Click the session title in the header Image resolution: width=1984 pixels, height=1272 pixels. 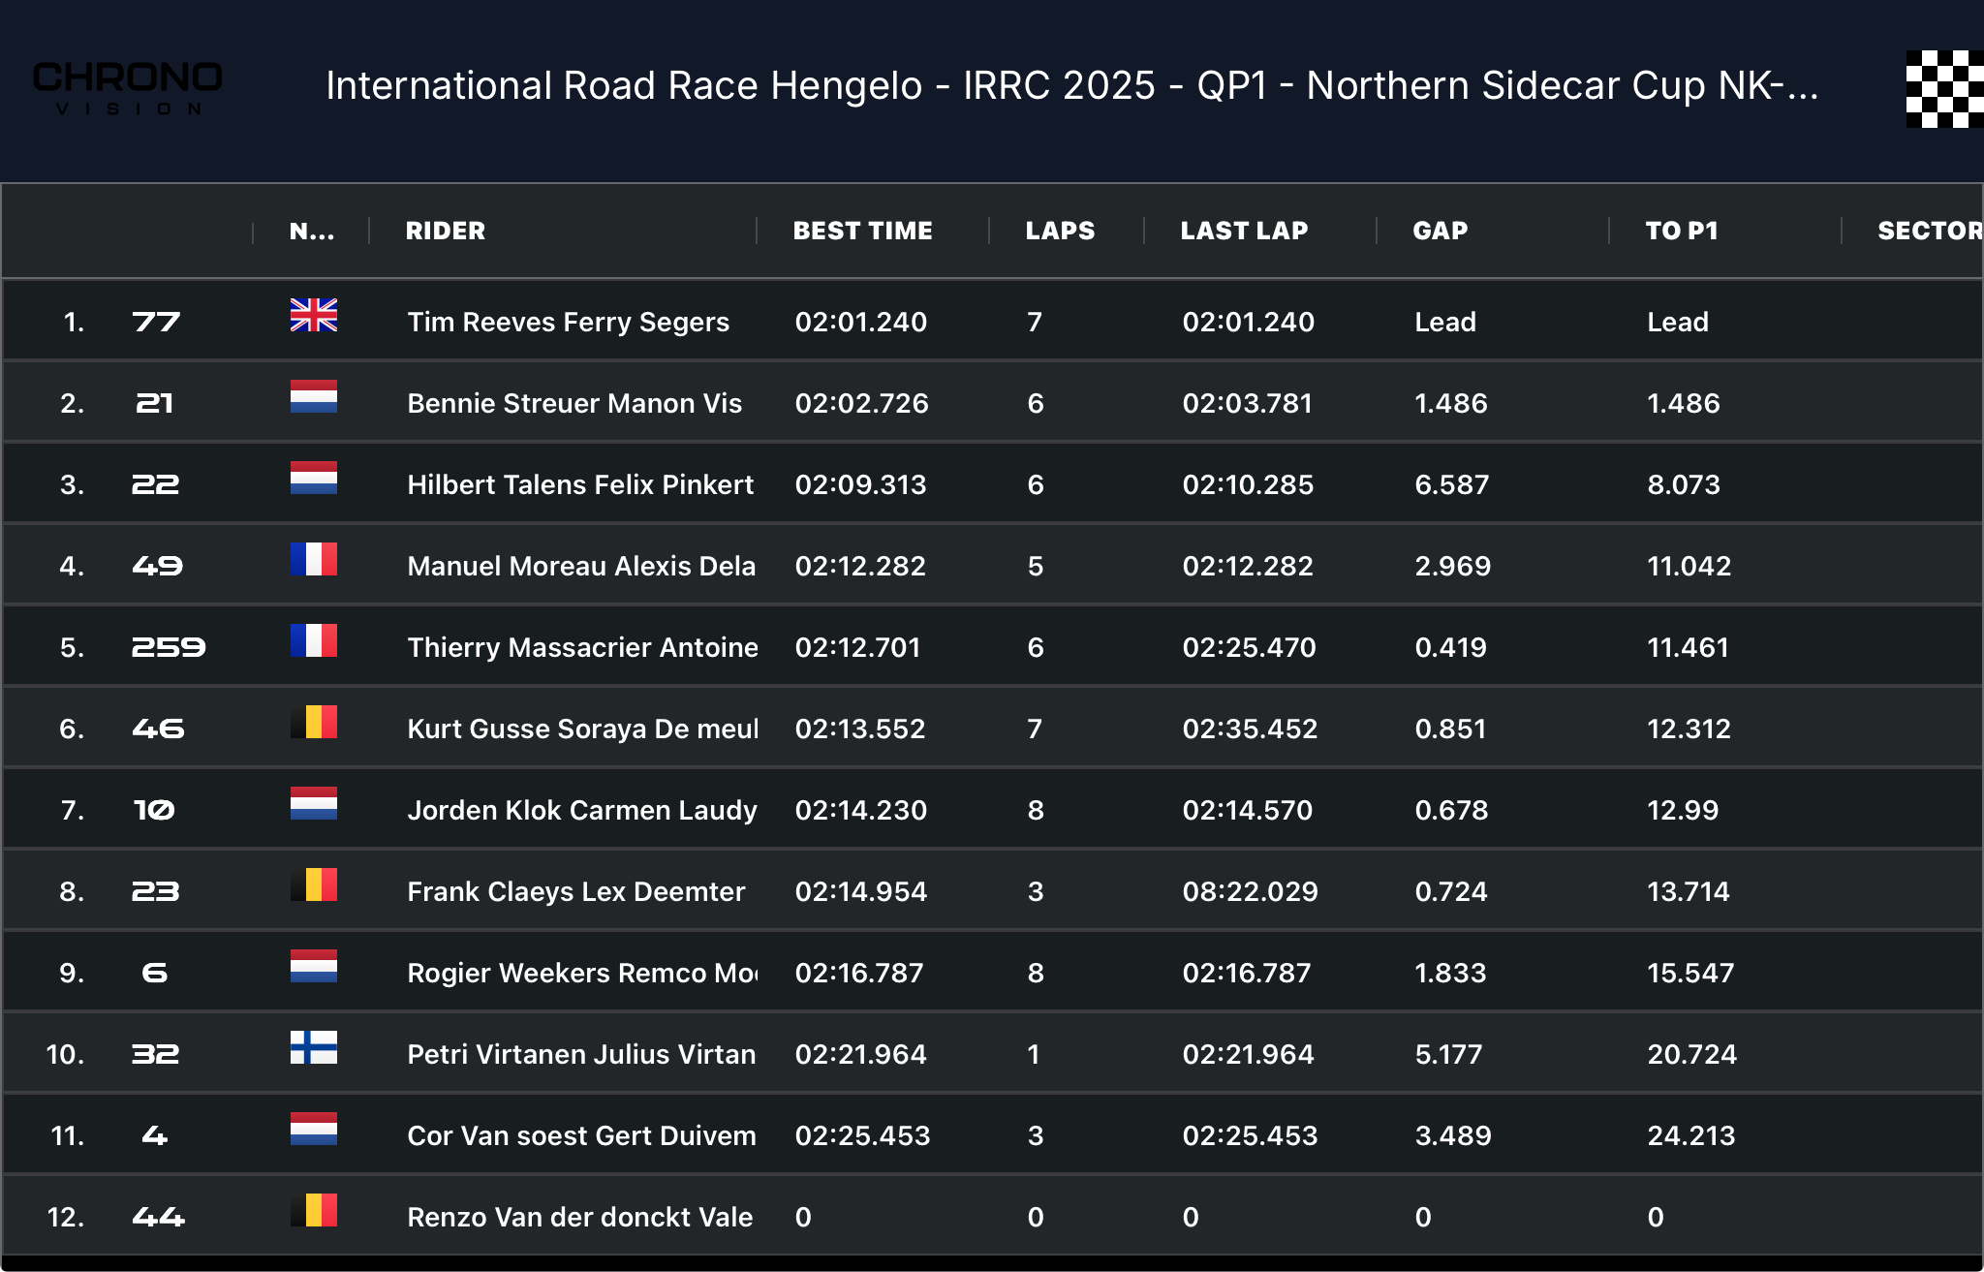pyautogui.click(x=1071, y=86)
